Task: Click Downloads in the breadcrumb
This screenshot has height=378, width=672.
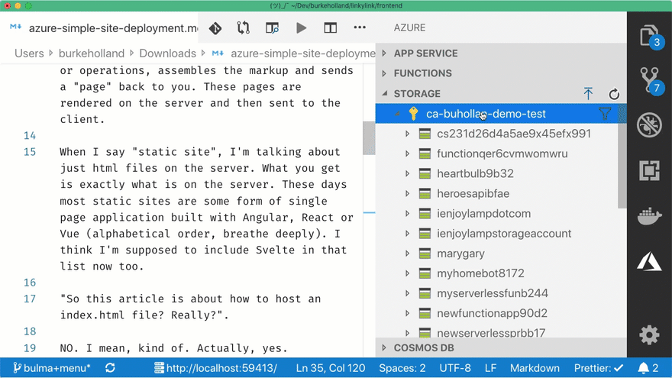Action: [x=167, y=53]
